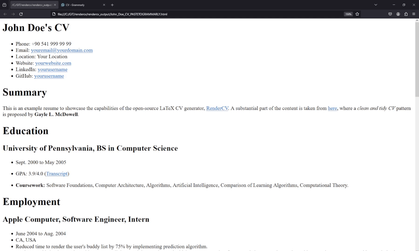Image resolution: width=419 pixels, height=251 pixels.
Task: Open the browser extensions icon
Action: click(406, 14)
